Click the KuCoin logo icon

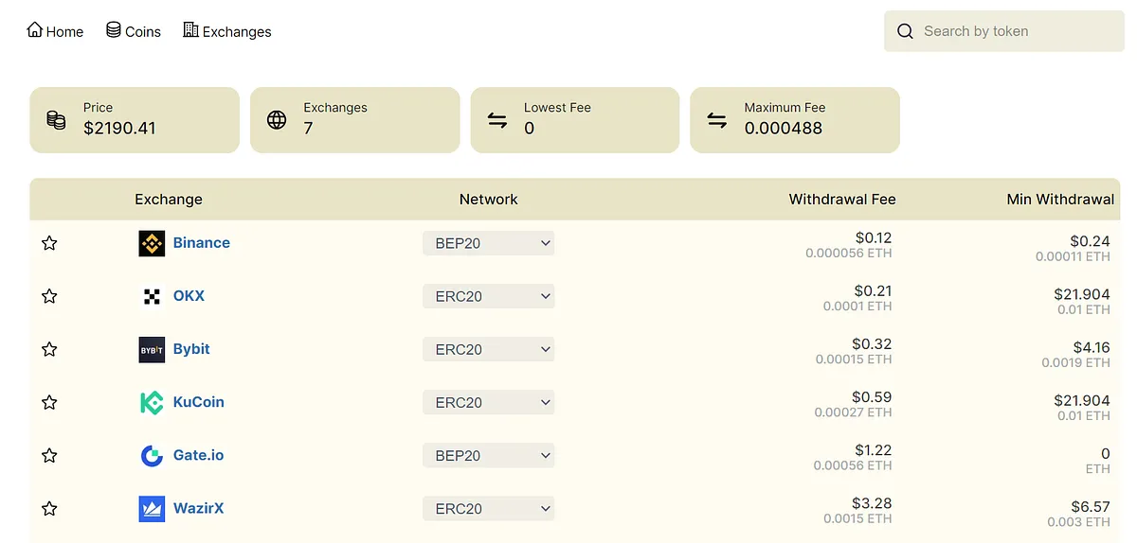[152, 402]
